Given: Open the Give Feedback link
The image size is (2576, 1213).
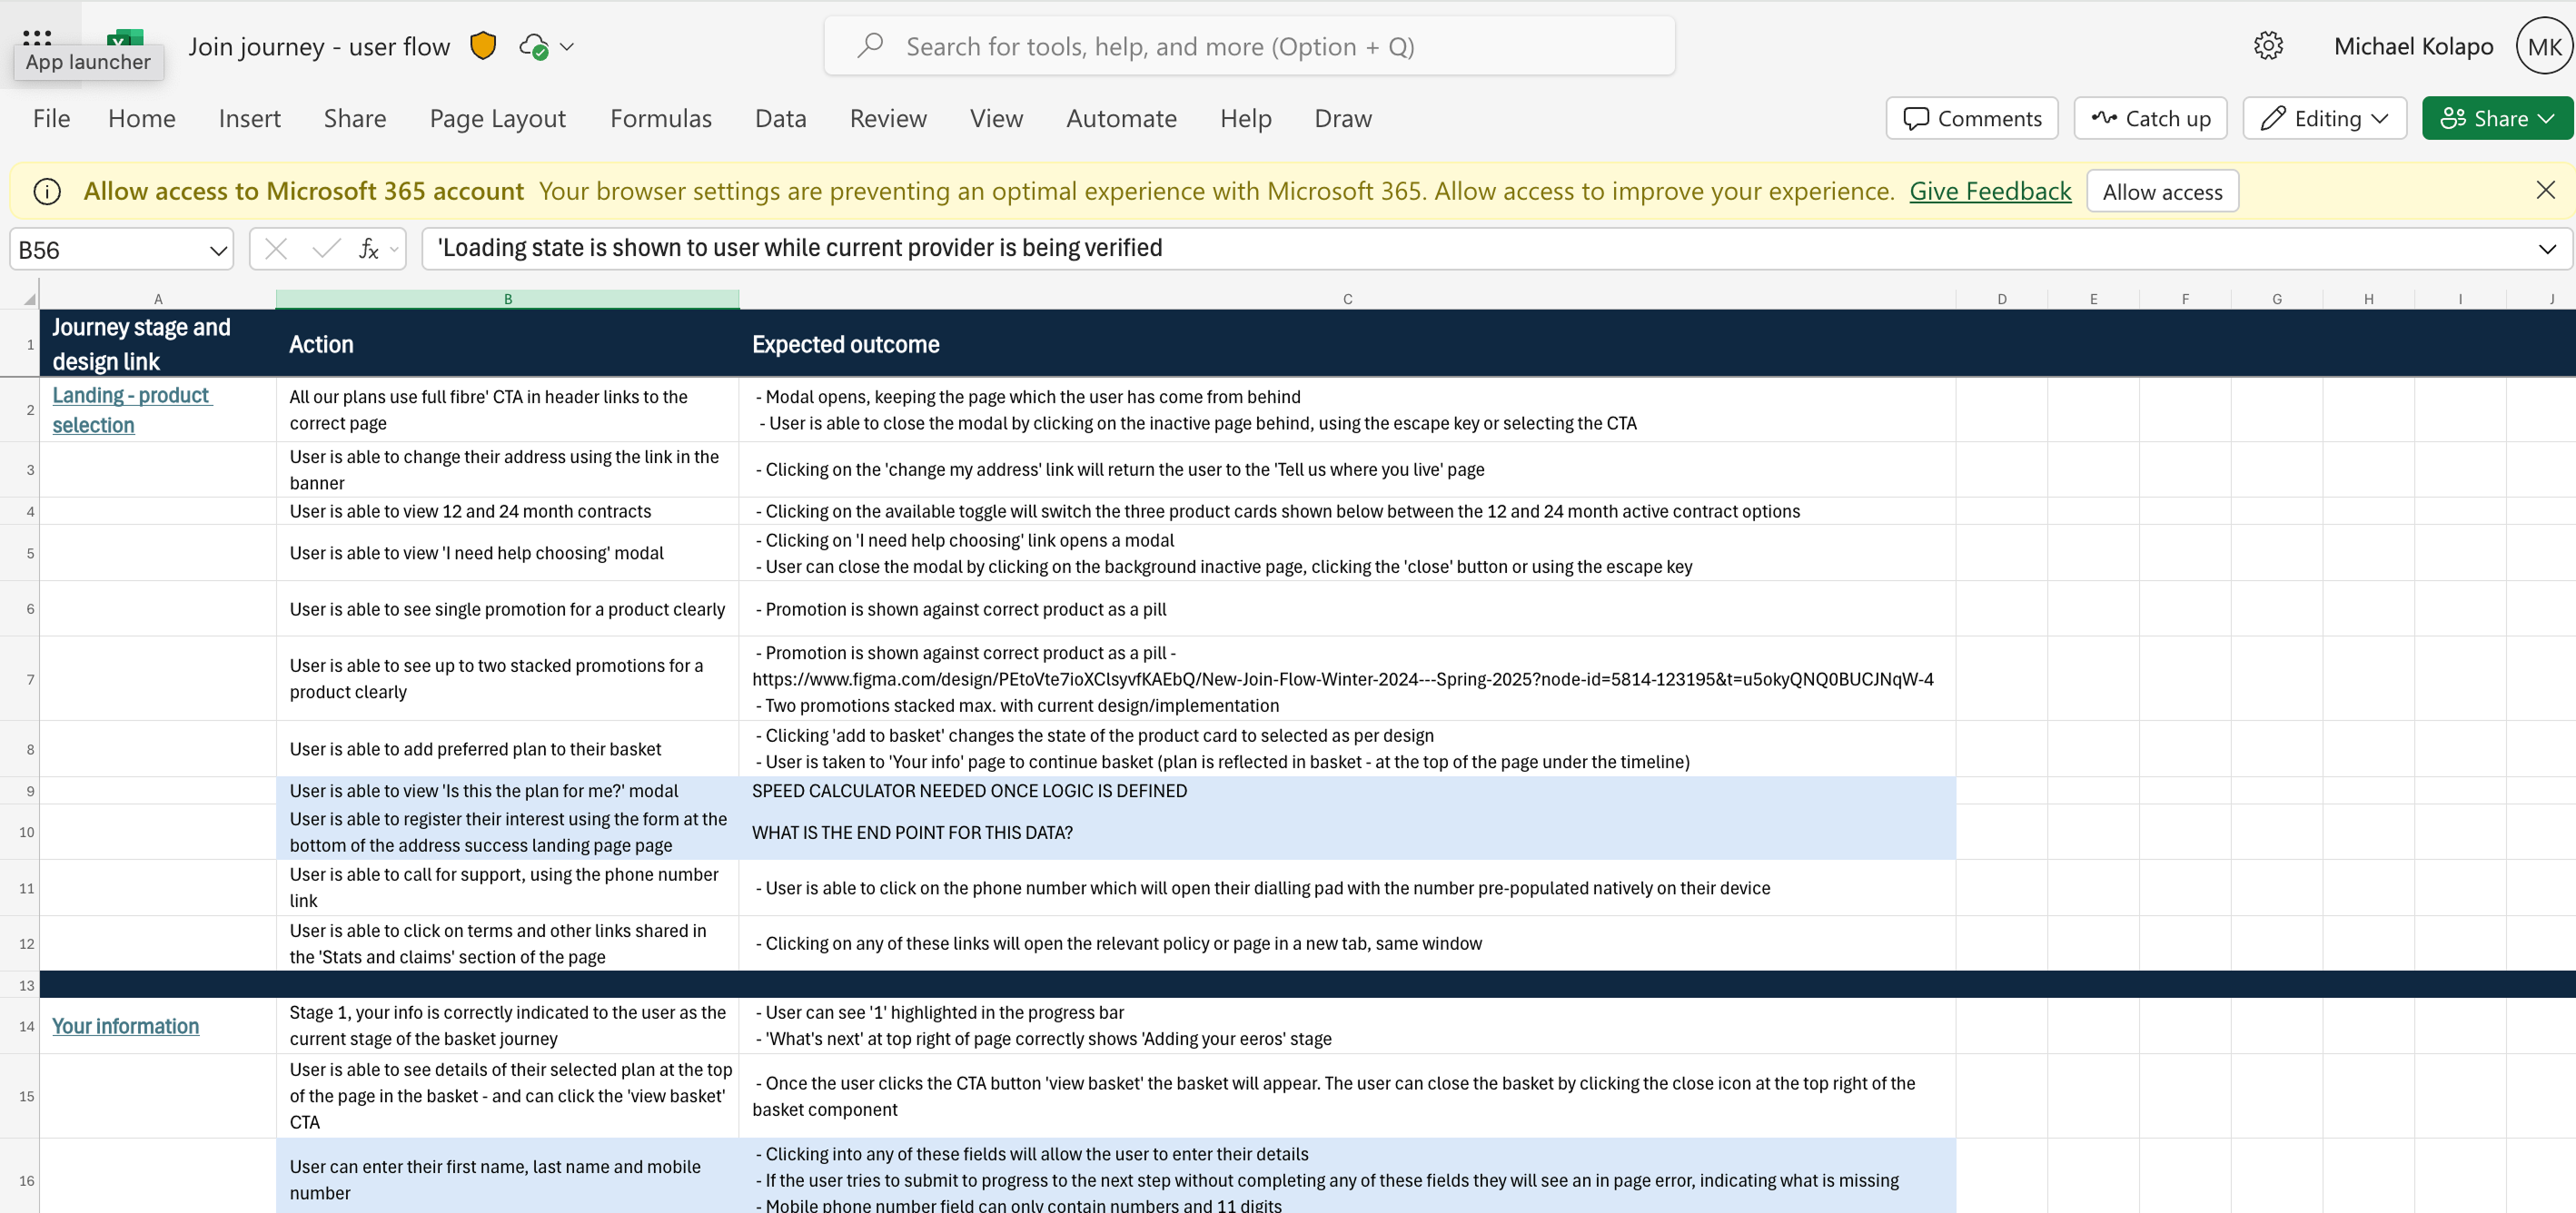Looking at the screenshot, I should (x=1989, y=191).
